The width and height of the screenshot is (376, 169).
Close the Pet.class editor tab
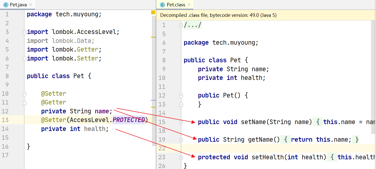pyautogui.click(x=189, y=5)
